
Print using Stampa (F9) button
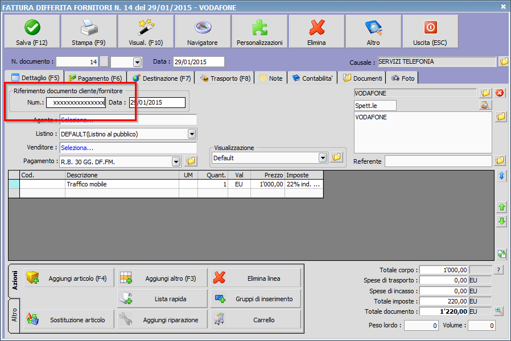click(89, 32)
